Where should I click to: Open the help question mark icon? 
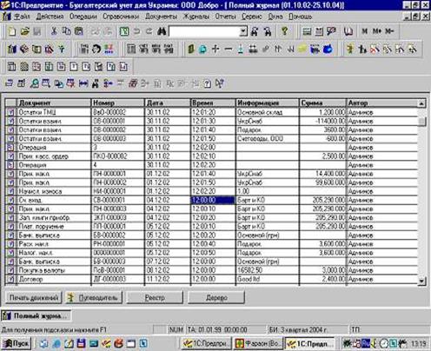[285, 31]
